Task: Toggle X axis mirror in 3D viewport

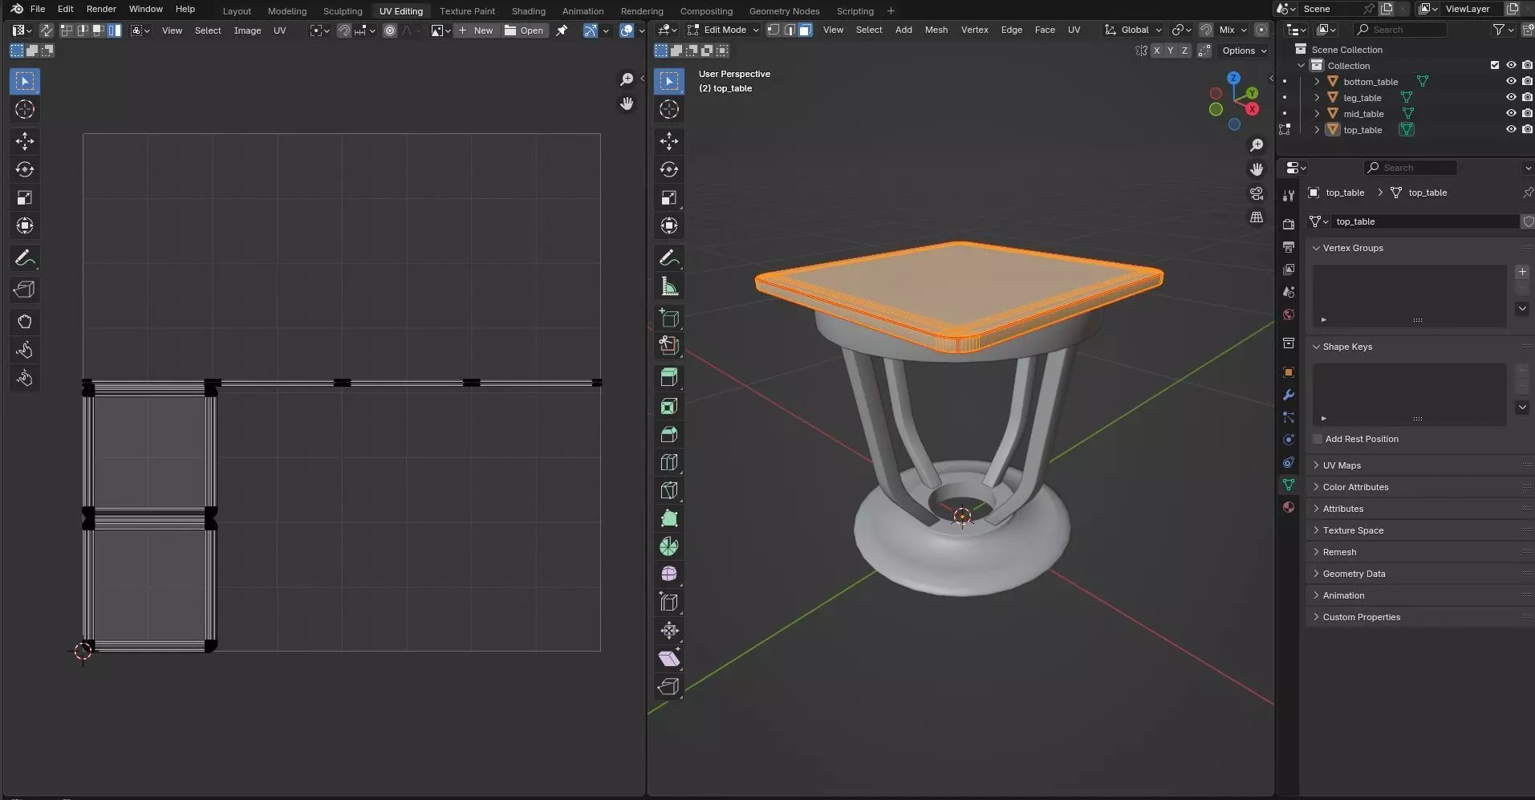Action: (x=1156, y=51)
